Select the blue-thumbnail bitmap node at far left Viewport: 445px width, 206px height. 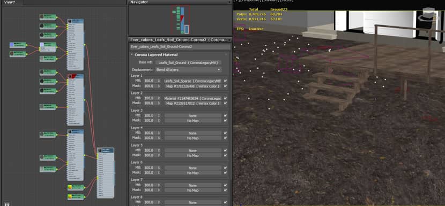18,45
